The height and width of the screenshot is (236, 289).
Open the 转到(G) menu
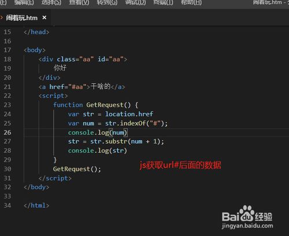point(107,2)
